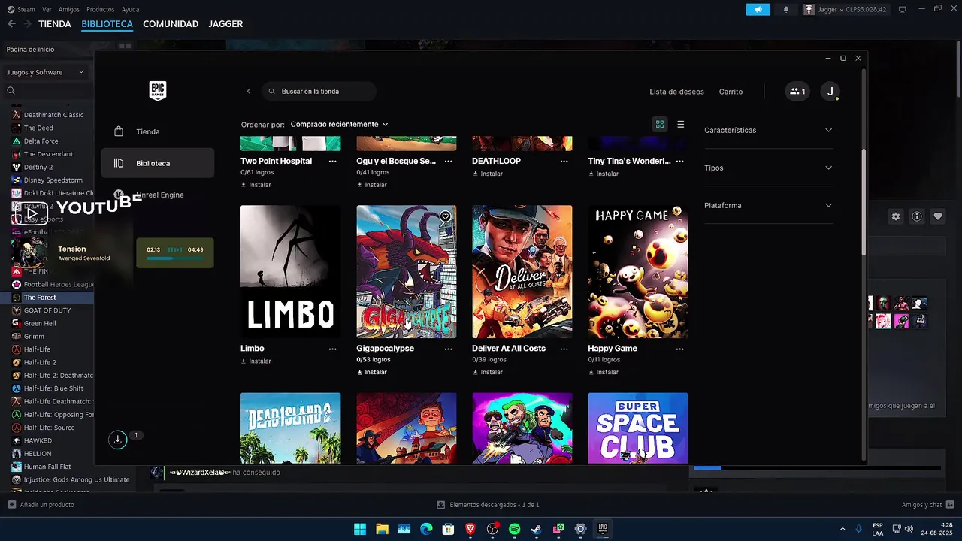Viewport: 962px width, 541px height.
Task: Toggle favorite heart in Steam game page
Action: point(938,216)
